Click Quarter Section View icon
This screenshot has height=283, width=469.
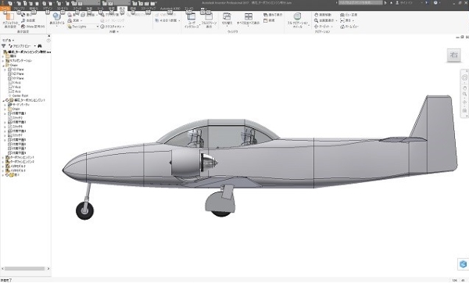157,20
